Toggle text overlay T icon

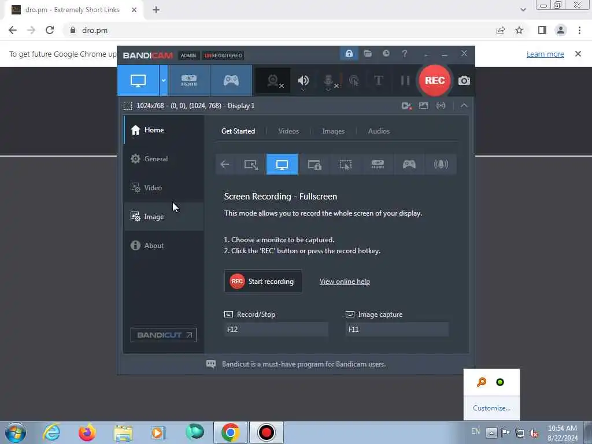tap(378, 80)
